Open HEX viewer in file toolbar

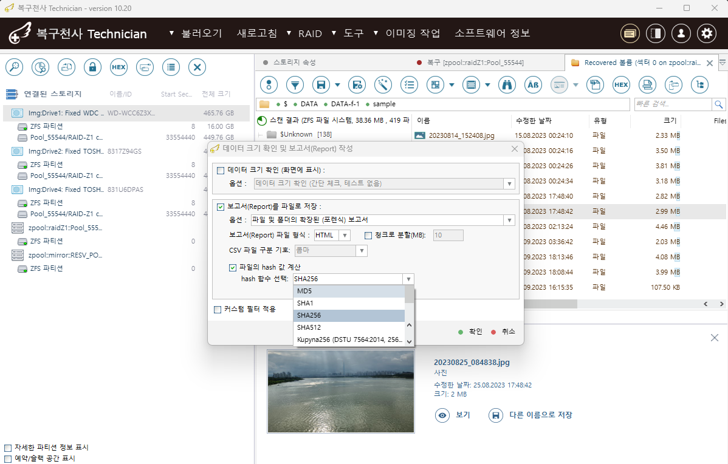coord(621,85)
